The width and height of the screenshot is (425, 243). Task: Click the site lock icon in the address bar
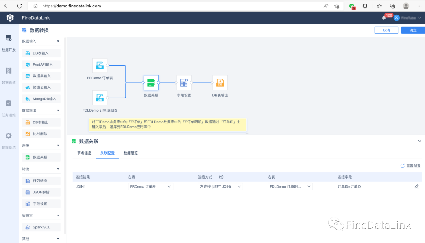tap(35, 6)
